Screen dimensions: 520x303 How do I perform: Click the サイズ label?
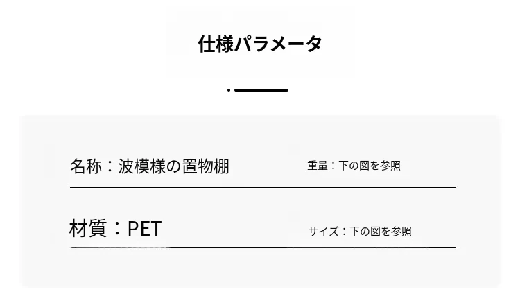tap(323, 231)
